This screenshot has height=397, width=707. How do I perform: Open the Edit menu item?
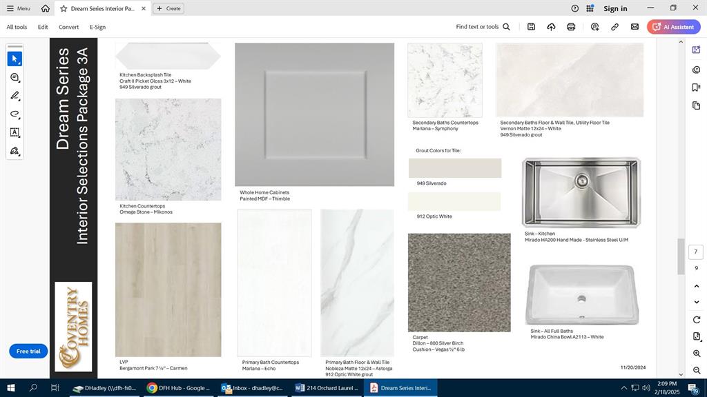coord(43,27)
